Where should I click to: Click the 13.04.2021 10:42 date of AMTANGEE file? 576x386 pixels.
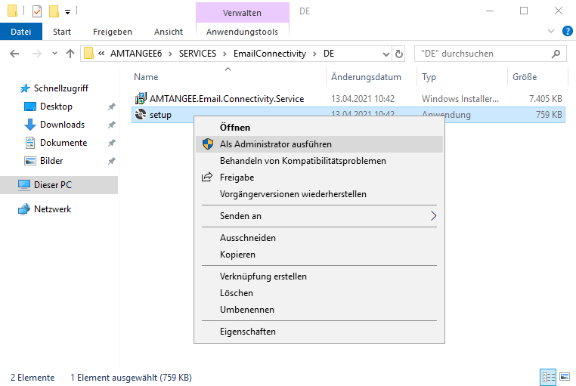coord(363,99)
